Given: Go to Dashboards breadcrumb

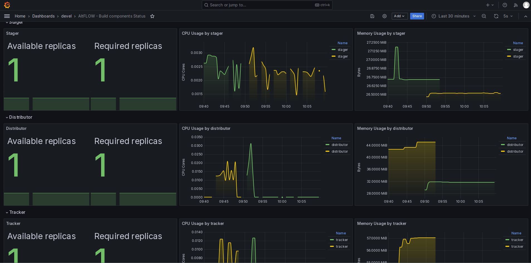Looking at the screenshot, I should coord(43,16).
